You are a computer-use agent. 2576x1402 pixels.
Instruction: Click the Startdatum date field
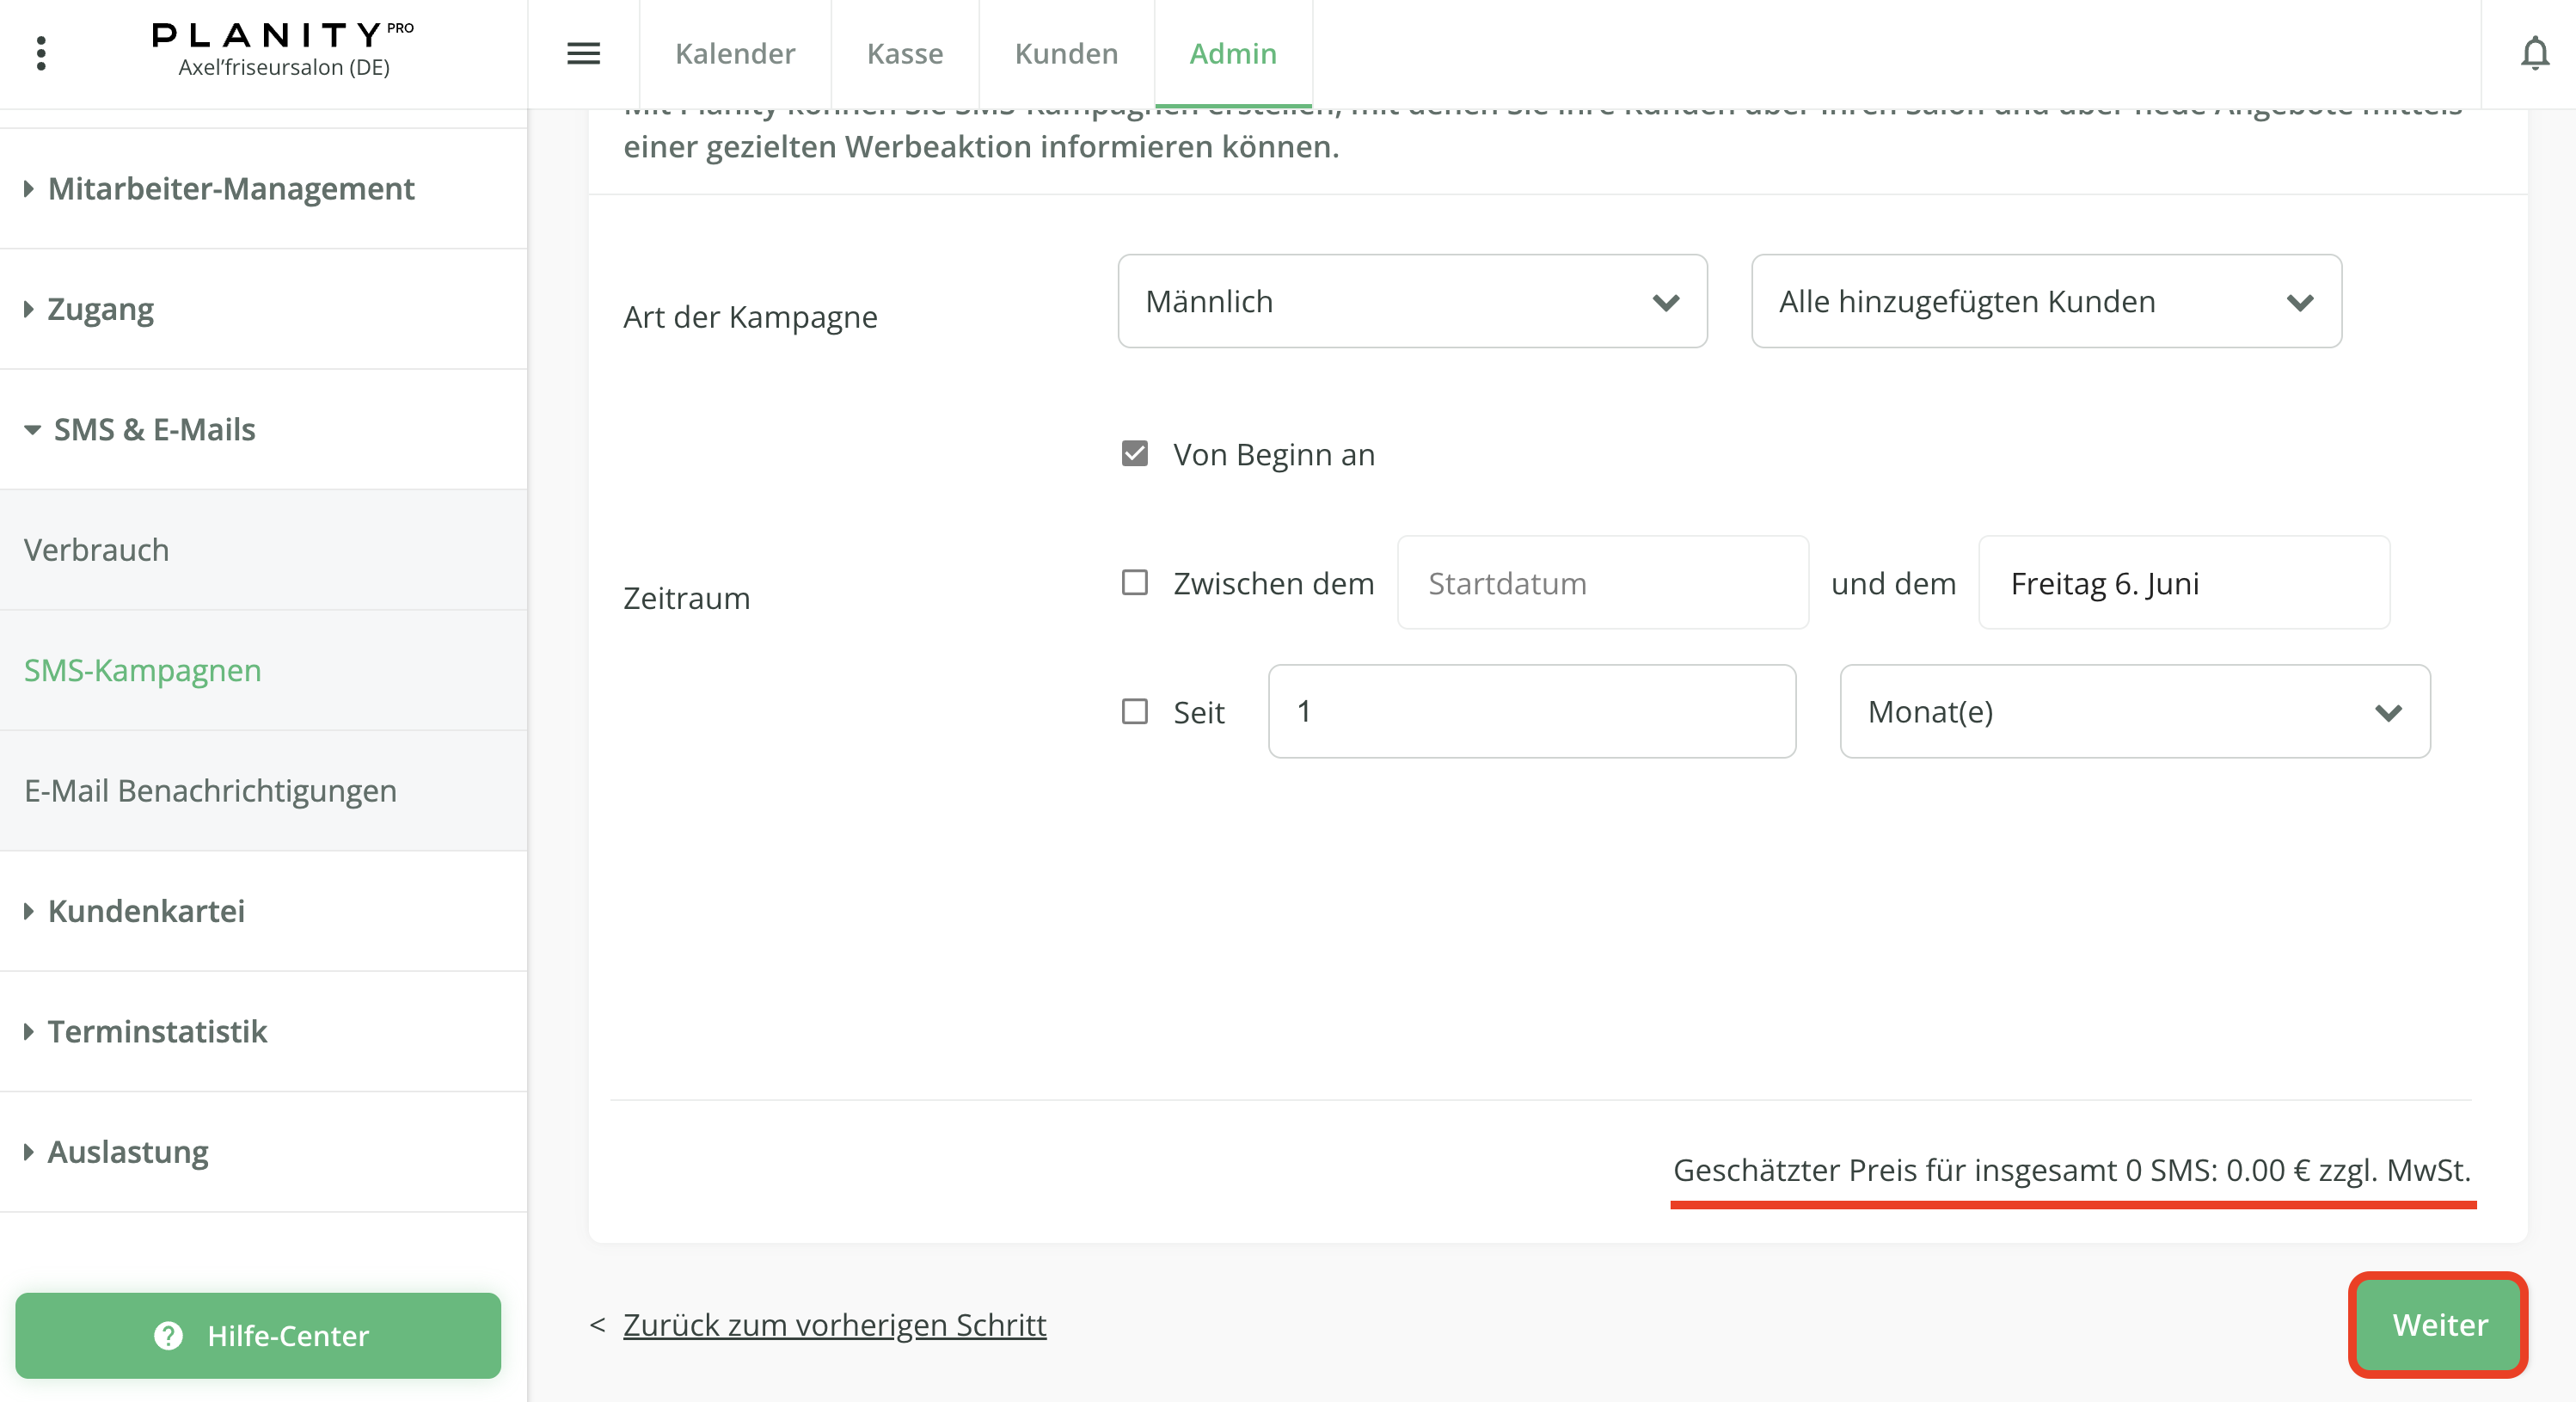(1602, 582)
